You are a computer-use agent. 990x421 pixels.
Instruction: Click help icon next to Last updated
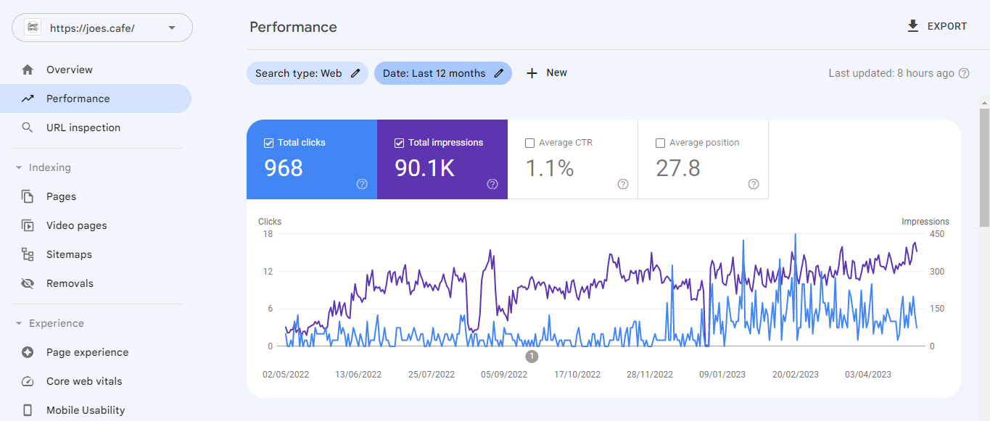click(964, 73)
